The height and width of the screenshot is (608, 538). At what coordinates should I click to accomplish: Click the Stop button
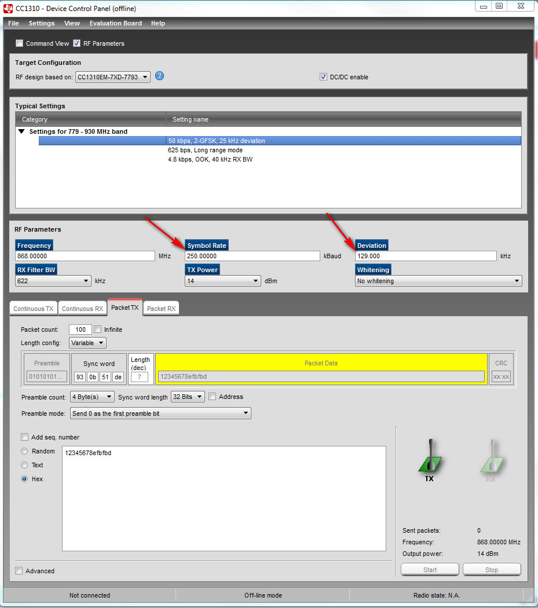(492, 570)
